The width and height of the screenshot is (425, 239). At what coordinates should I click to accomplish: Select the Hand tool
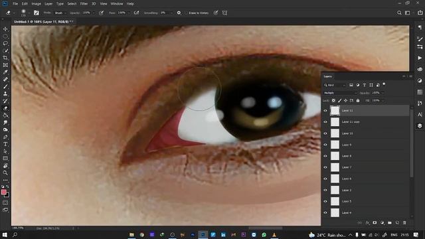[5, 165]
